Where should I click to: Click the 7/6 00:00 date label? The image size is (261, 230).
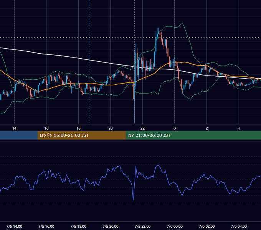coord(175,226)
